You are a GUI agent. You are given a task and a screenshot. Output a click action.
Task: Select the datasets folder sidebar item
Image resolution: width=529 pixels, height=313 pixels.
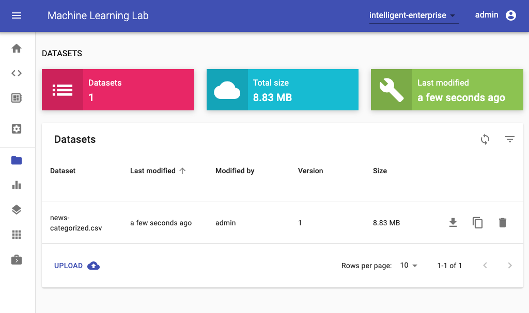[17, 160]
